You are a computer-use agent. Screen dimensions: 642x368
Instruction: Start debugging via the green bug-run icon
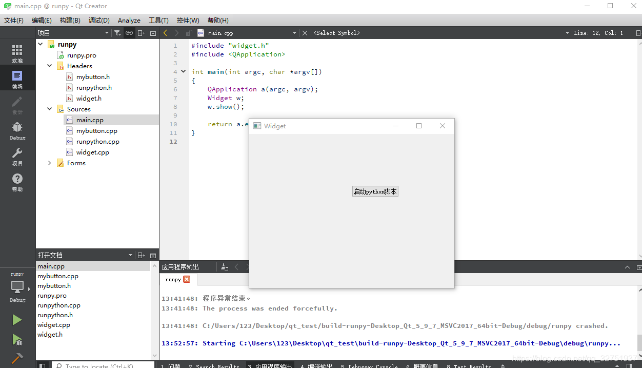click(17, 339)
